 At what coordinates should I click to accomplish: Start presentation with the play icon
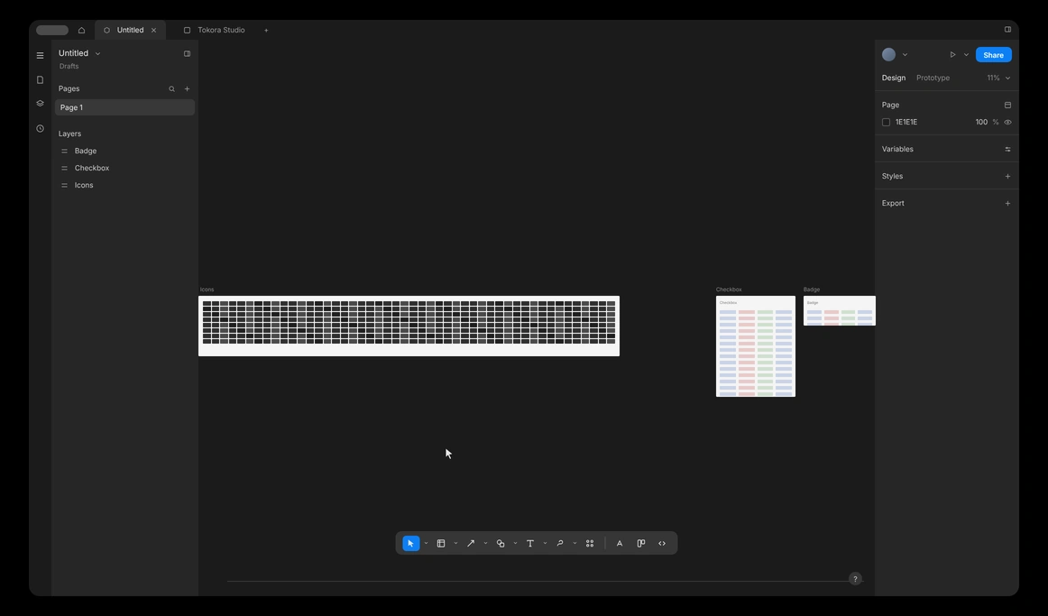953,55
